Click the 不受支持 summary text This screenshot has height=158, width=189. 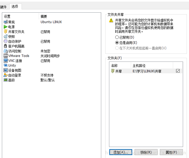tap(47, 75)
